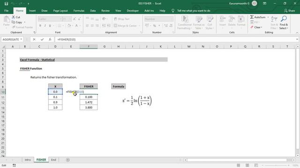Click the macro record icon in status bar

(14, 165)
